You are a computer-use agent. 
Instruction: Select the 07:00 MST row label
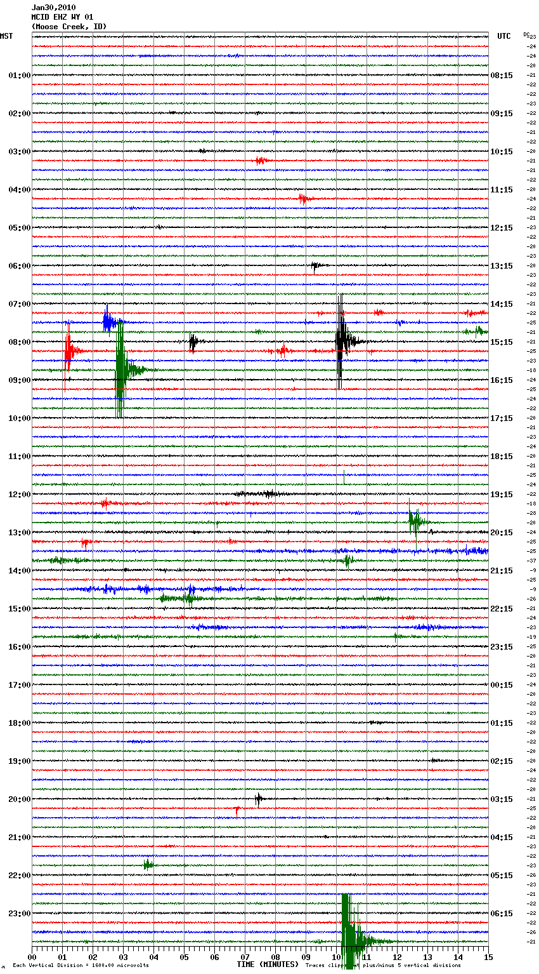tap(19, 304)
